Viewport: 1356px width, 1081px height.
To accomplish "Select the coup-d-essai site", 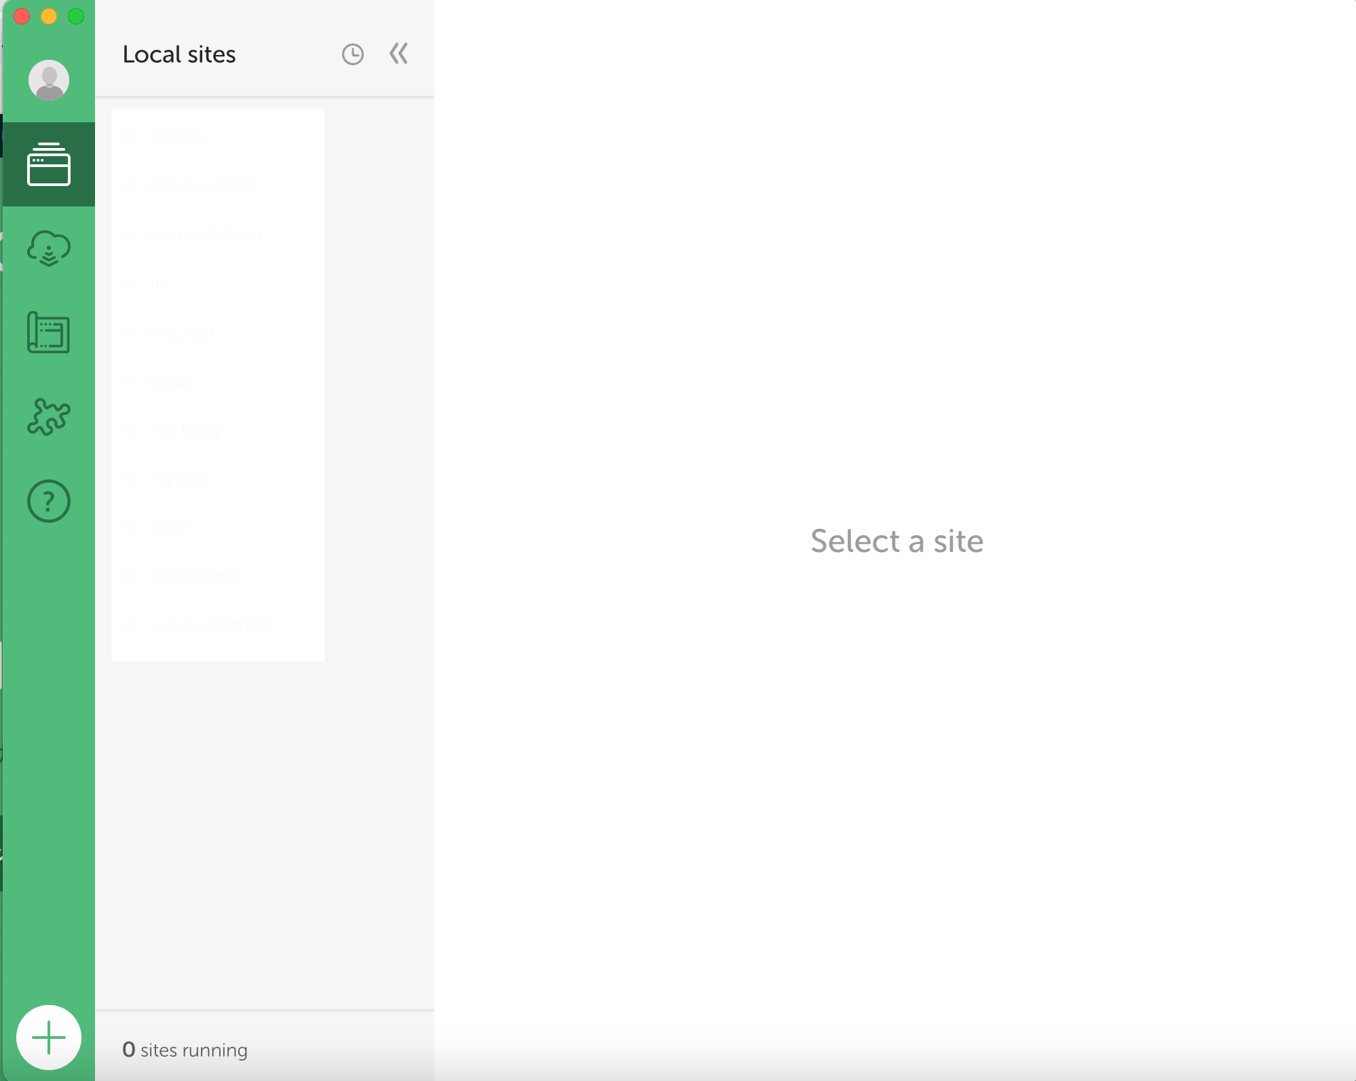I will [205, 234].
